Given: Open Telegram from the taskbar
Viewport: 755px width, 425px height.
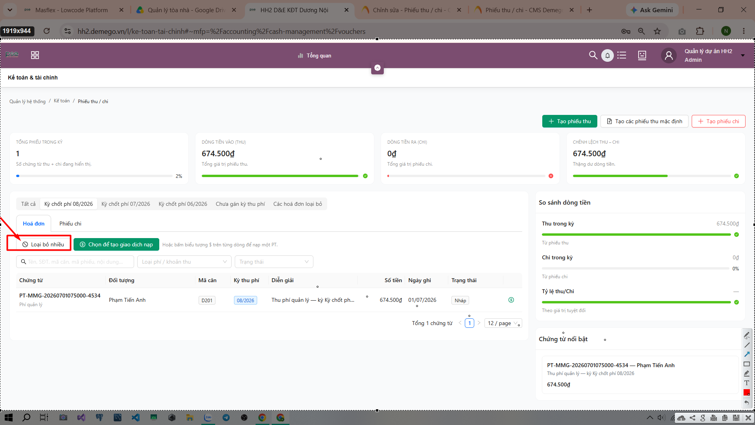Looking at the screenshot, I should coord(226,418).
